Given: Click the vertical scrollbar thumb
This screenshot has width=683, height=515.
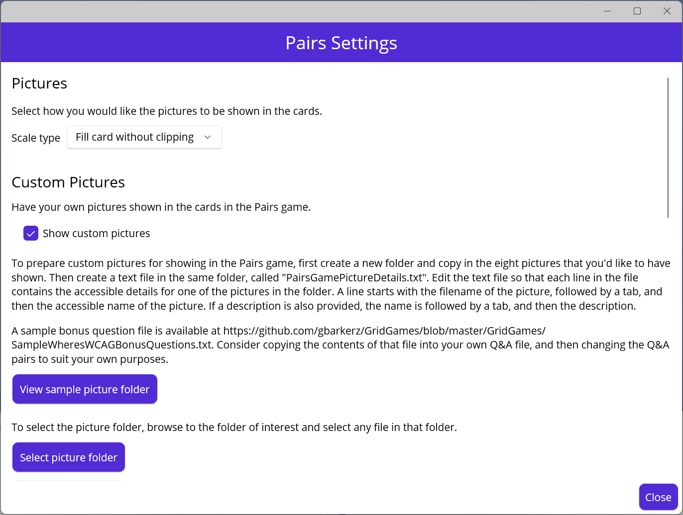Looking at the screenshot, I should (x=668, y=148).
